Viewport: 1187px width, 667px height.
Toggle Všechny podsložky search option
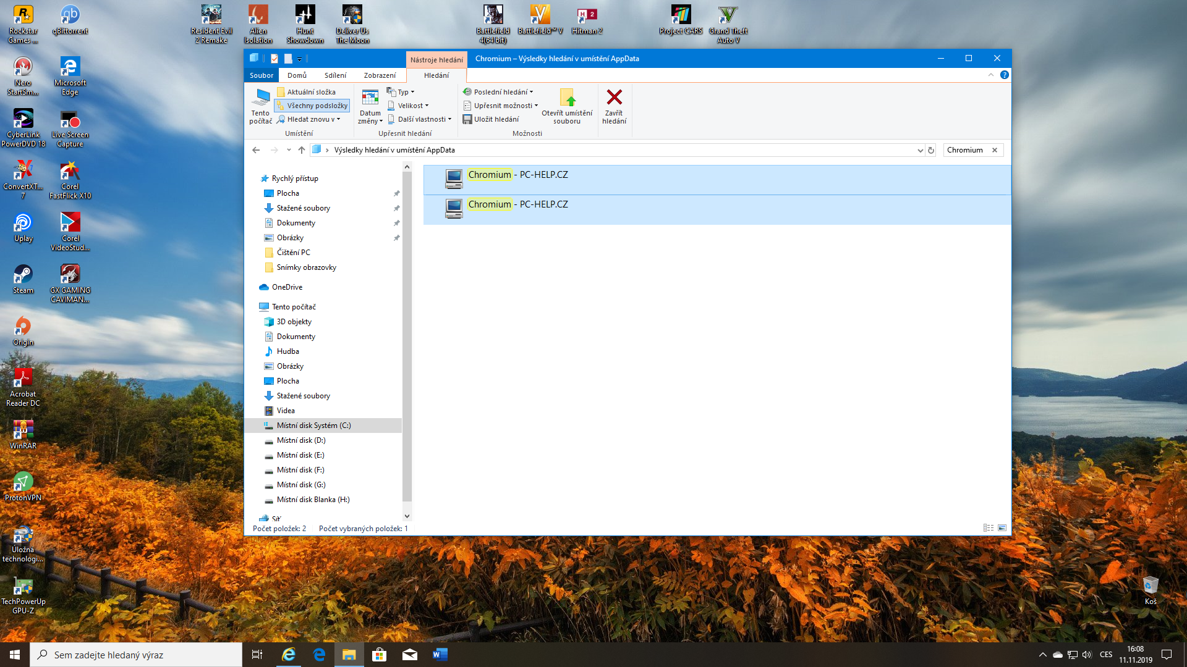[312, 106]
